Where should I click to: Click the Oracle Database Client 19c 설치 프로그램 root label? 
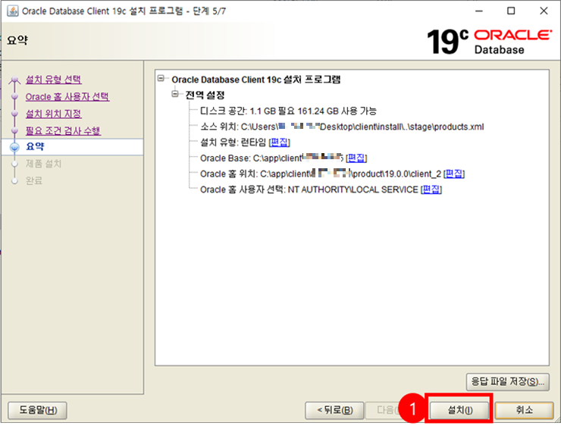[256, 80]
